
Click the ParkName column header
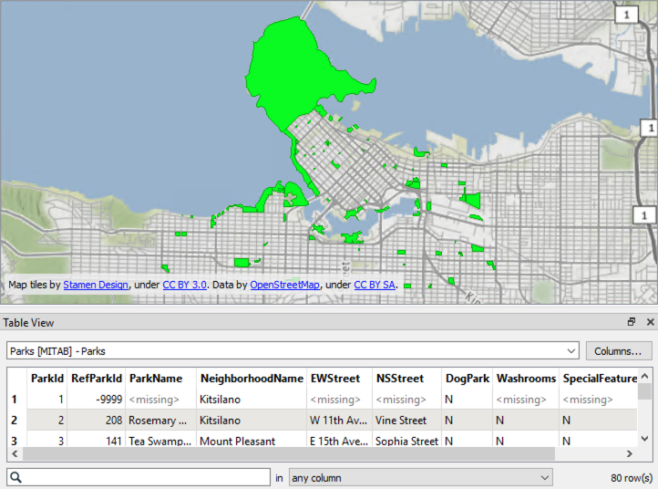click(156, 378)
